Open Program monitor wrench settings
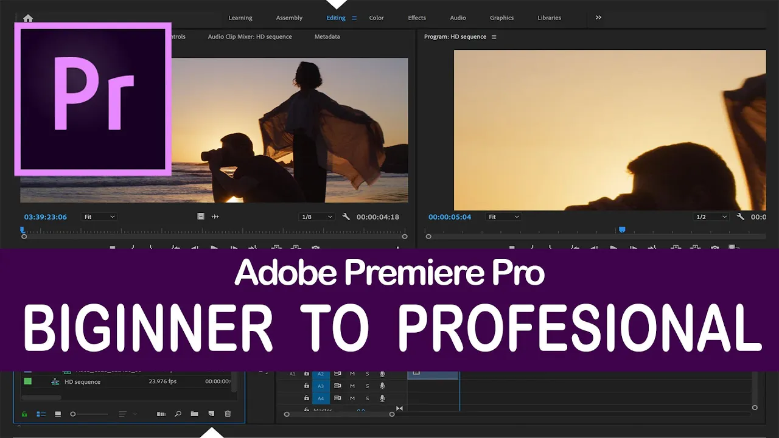The width and height of the screenshot is (779, 438). coord(741,217)
